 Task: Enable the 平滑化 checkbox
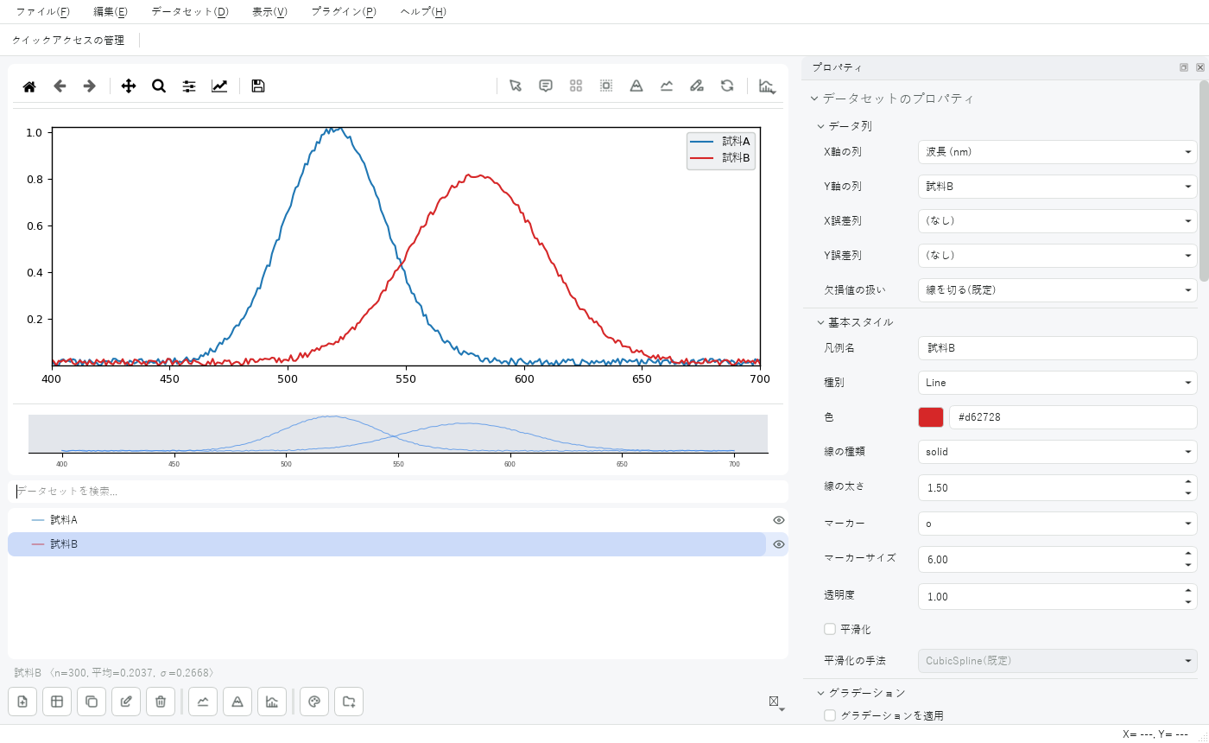(x=830, y=629)
